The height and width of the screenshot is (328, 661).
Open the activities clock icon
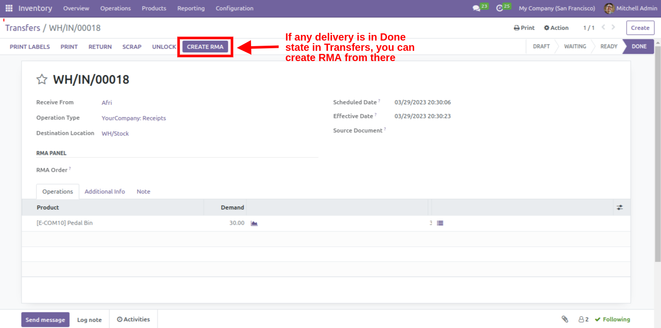pos(499,8)
